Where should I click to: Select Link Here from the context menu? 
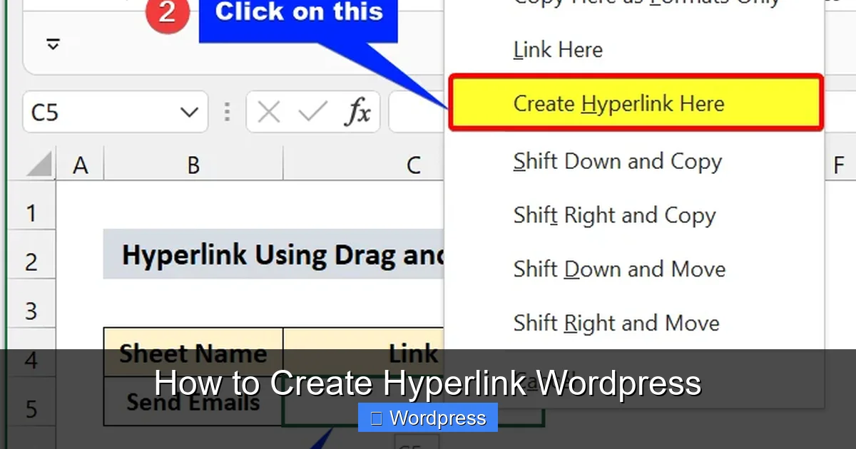click(x=557, y=49)
